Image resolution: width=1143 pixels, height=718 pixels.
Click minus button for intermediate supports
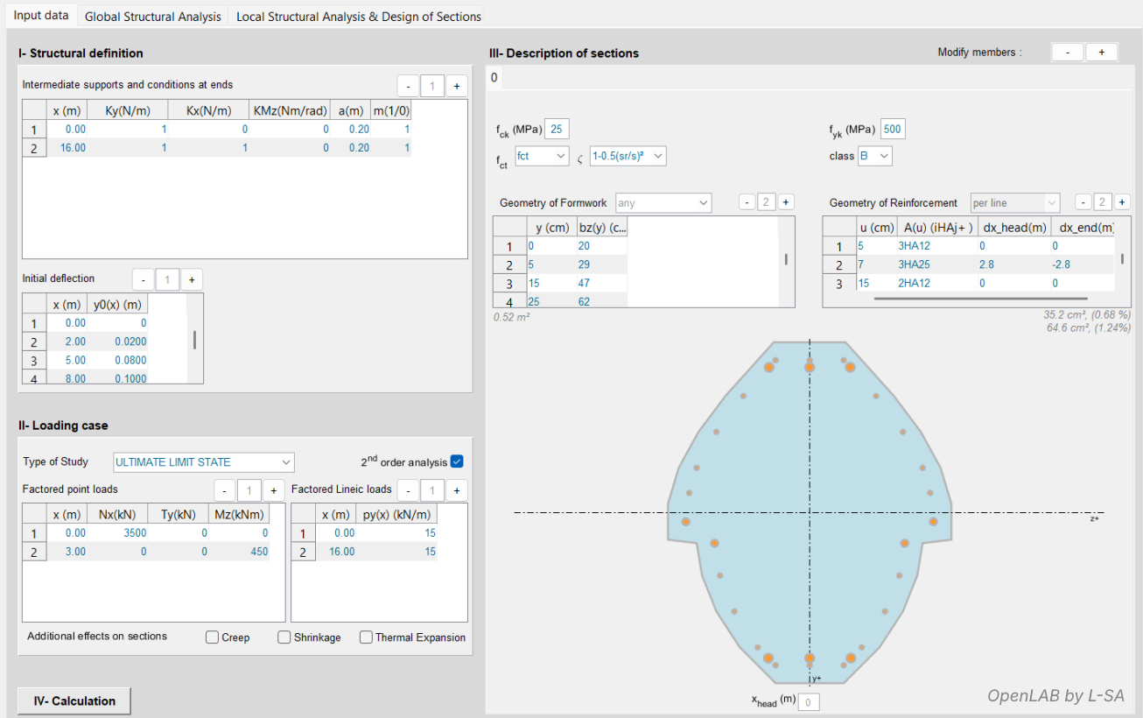[408, 86]
